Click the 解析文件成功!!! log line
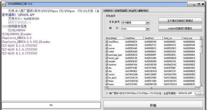 (x=20, y=22)
